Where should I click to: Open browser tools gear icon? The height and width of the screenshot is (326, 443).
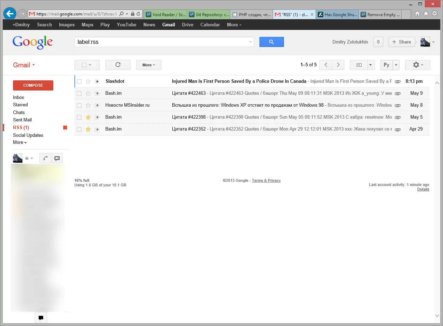point(435,14)
